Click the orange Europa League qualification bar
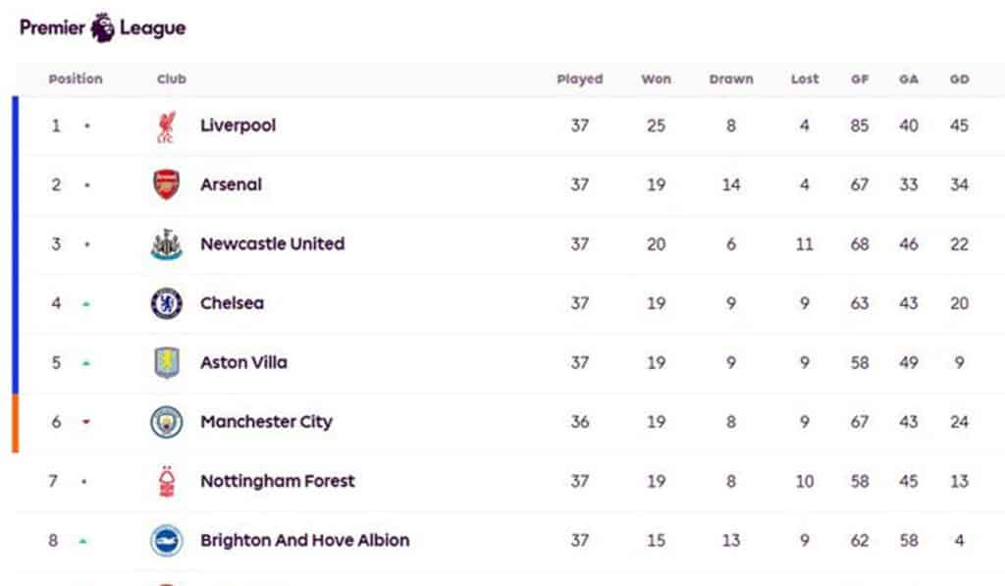The width and height of the screenshot is (1005, 586). (16, 423)
